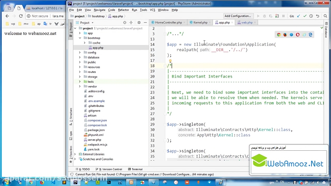Open Search Everywhere magnifier icon
331x186 pixels.
tap(325, 16)
